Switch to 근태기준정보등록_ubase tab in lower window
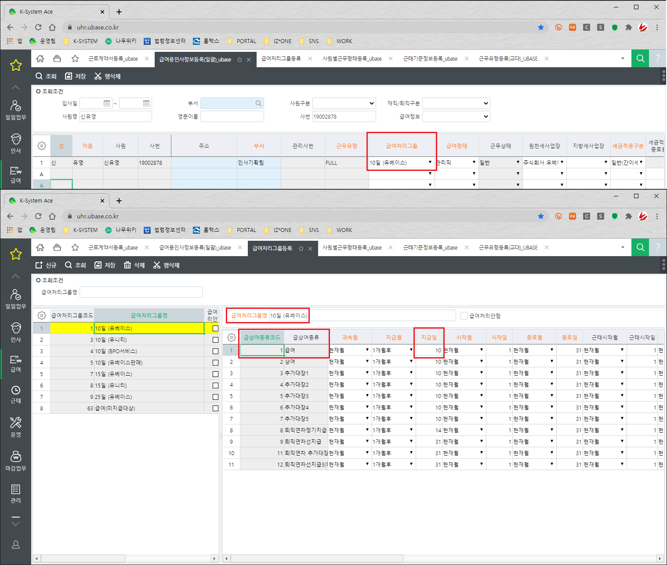This screenshot has height=565, width=667. coord(430,247)
